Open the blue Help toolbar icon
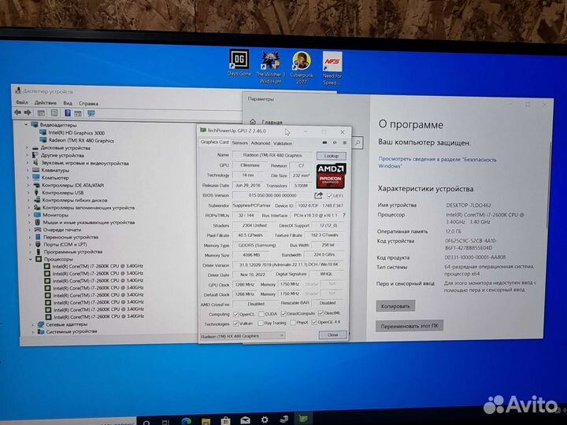This screenshot has width=567, height=425. pyautogui.click(x=67, y=113)
